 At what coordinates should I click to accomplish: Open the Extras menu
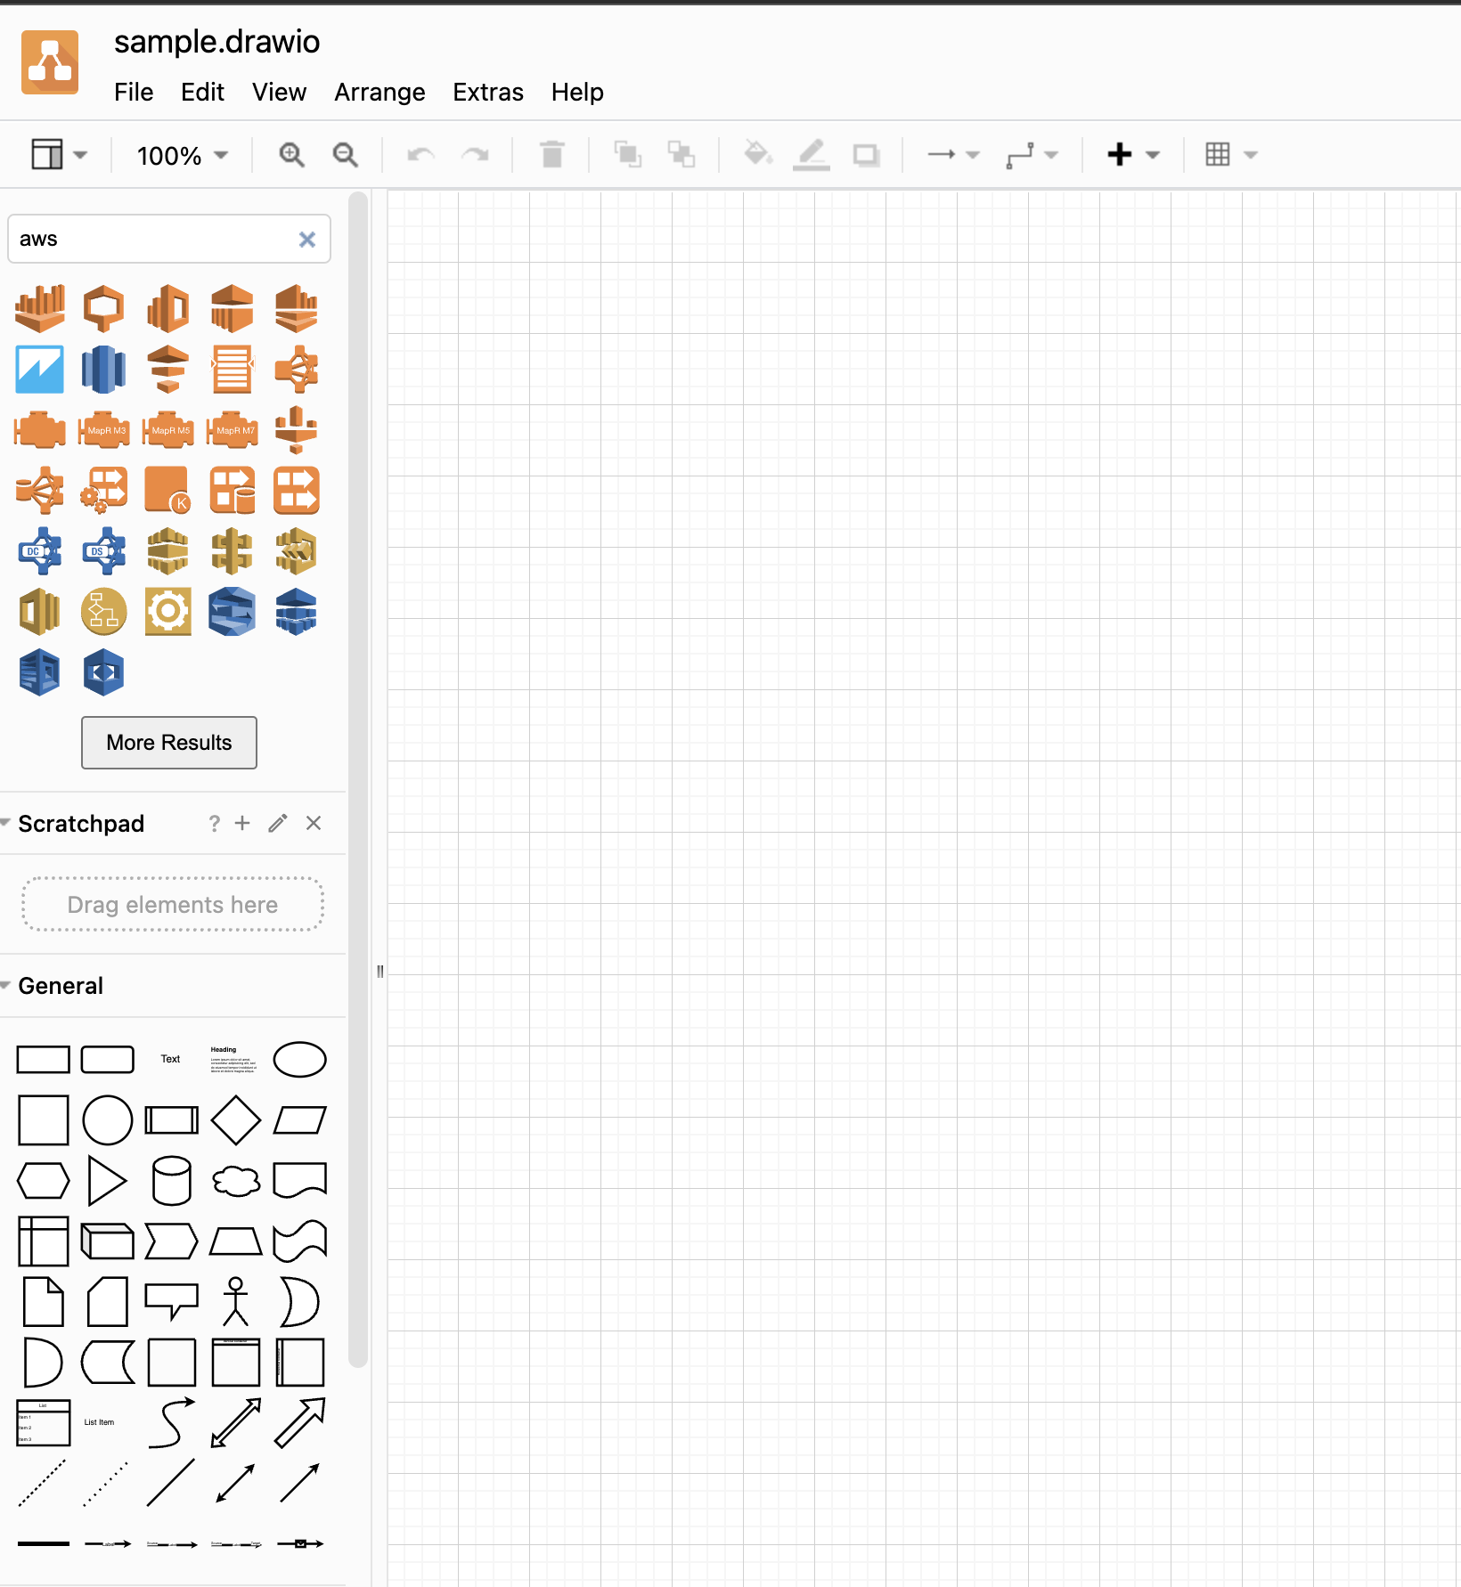pos(488,92)
